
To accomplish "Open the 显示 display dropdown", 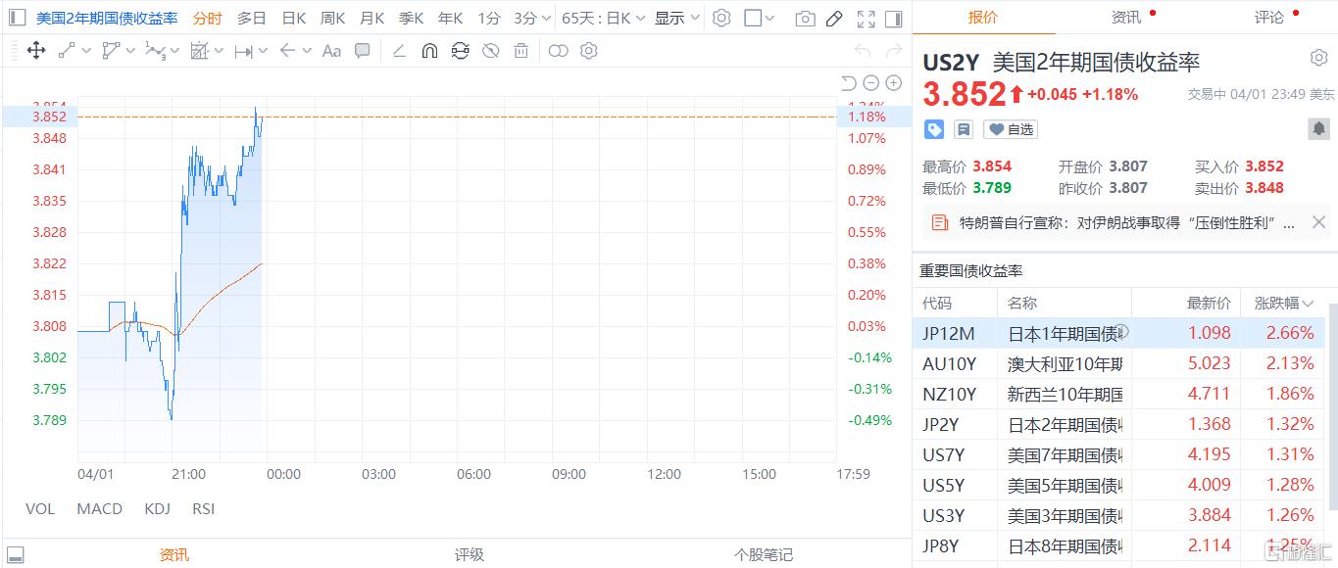I will [x=676, y=19].
